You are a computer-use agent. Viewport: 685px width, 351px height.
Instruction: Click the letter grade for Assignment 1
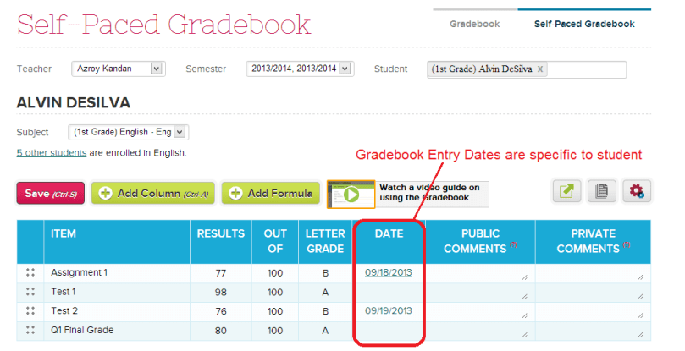pyautogui.click(x=325, y=273)
